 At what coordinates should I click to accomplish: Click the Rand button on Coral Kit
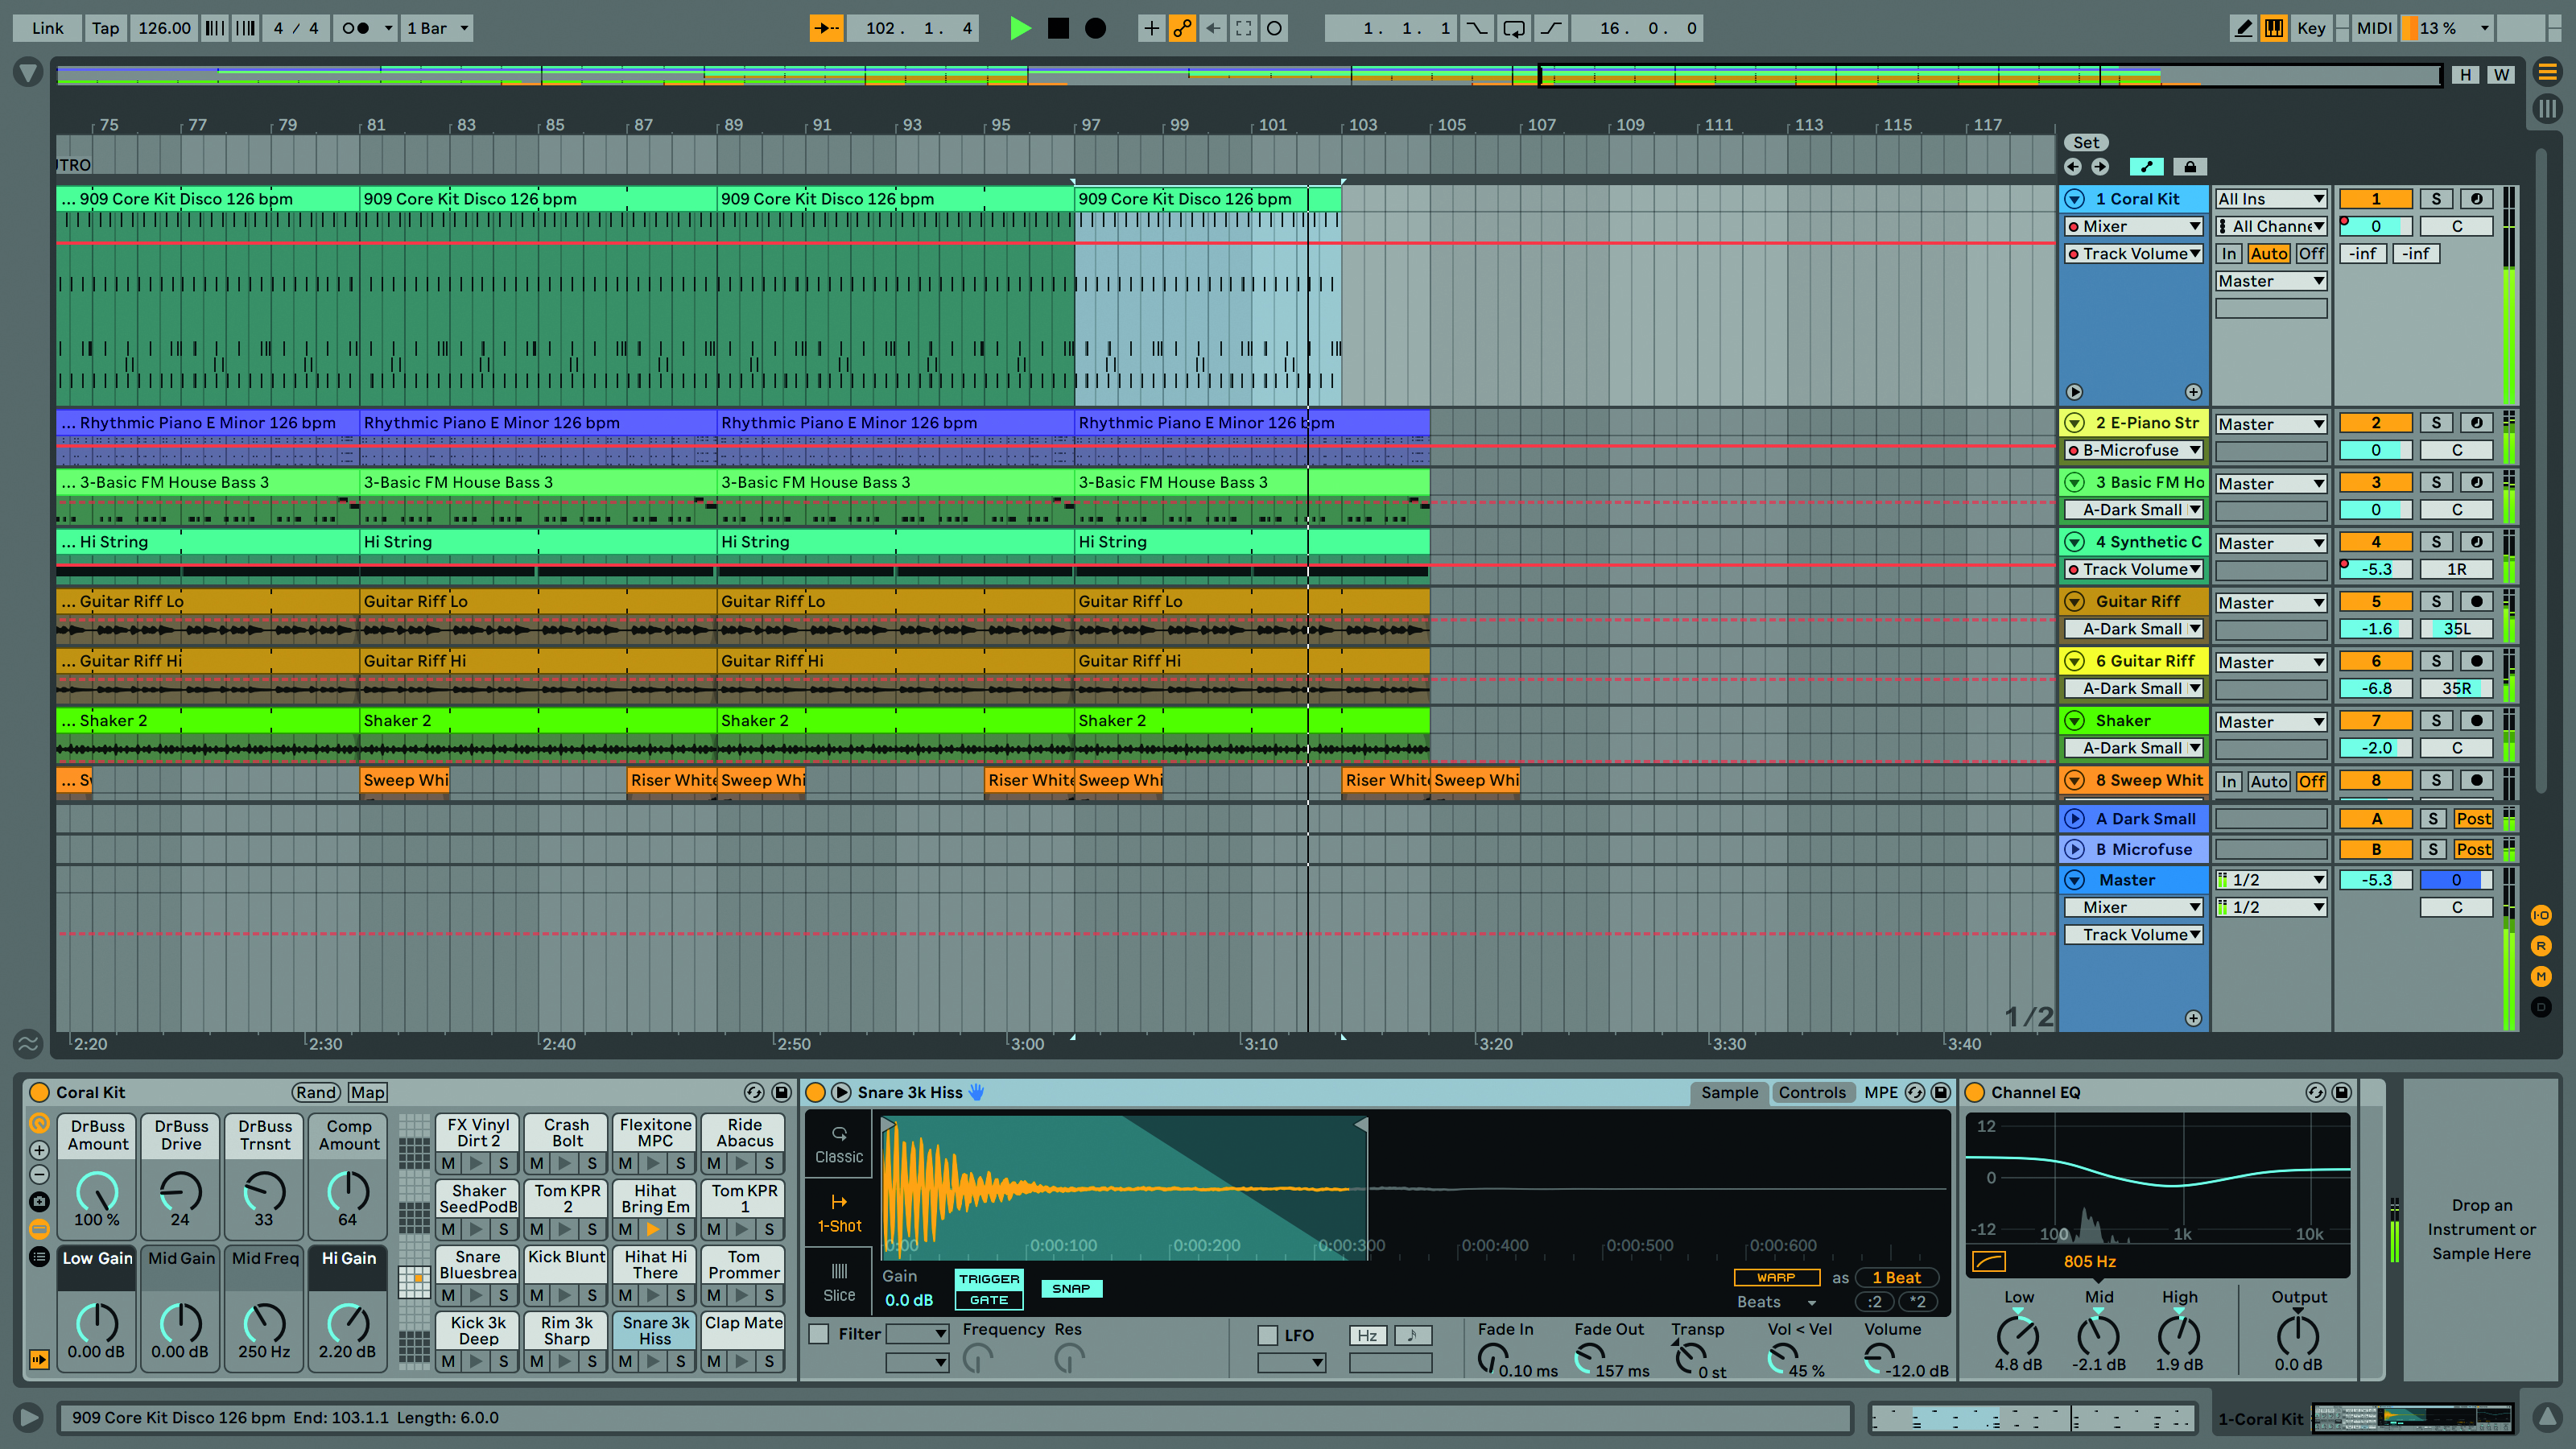(316, 1092)
